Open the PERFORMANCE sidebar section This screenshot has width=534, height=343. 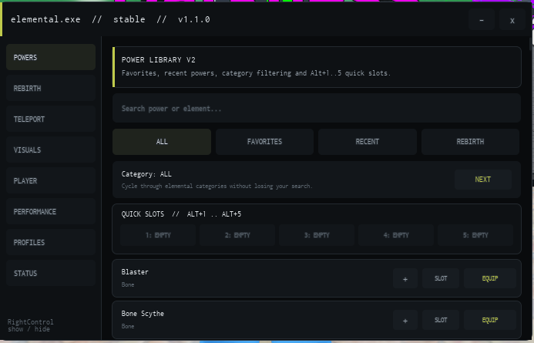pos(51,211)
